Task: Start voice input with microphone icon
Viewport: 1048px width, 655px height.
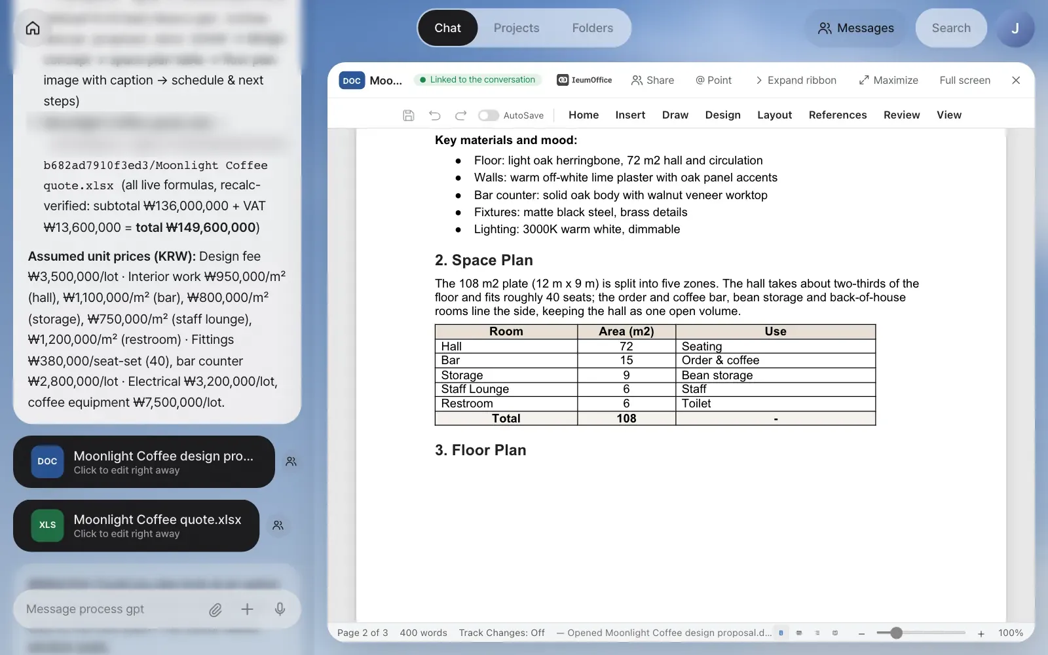Action: coord(280,609)
